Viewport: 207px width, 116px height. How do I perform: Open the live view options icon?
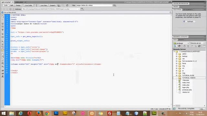point(82,9)
